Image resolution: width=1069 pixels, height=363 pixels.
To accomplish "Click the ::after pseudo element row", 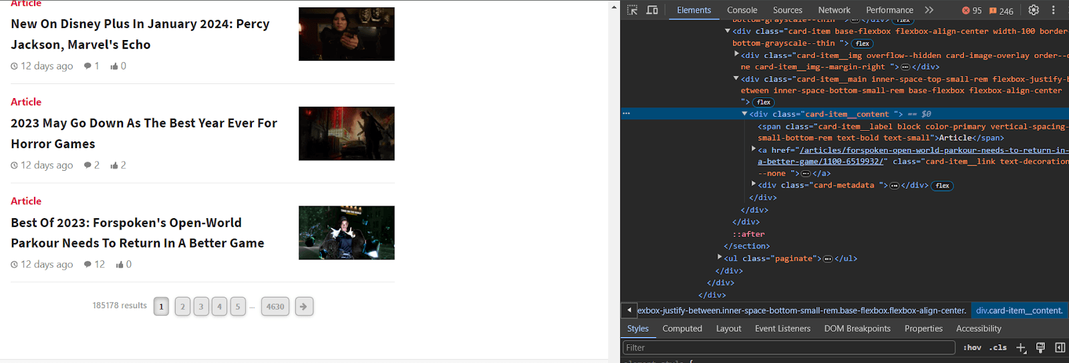I will coord(748,234).
